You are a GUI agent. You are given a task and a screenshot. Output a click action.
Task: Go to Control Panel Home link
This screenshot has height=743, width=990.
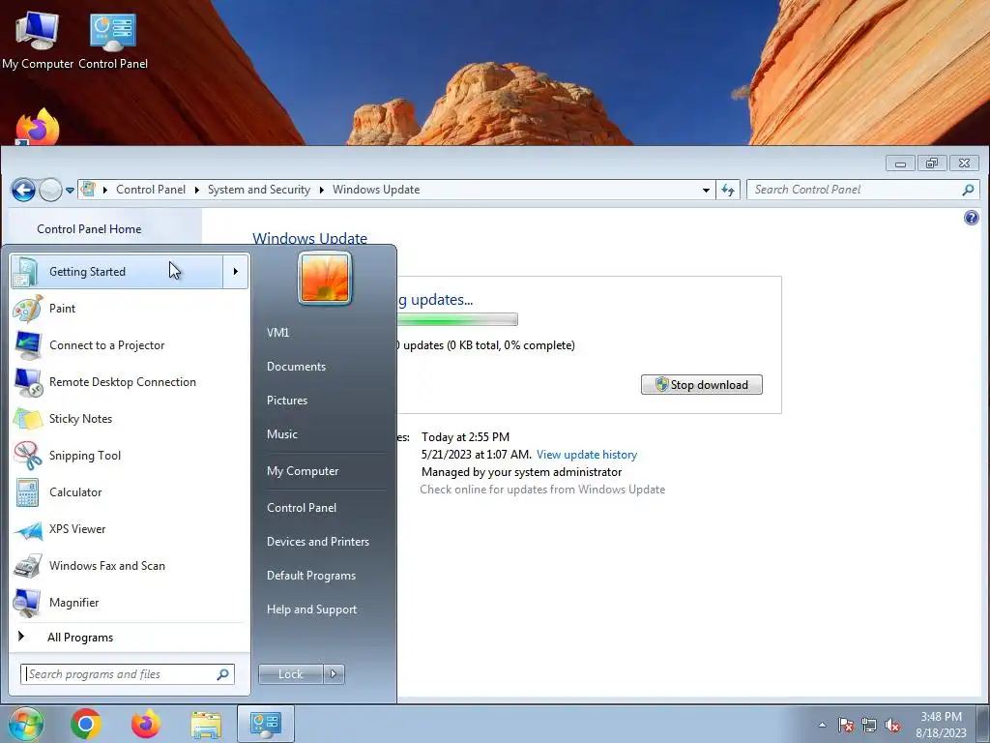click(89, 229)
